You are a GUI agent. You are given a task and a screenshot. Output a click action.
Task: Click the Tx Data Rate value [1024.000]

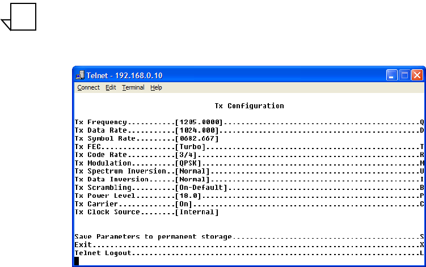(x=197, y=130)
